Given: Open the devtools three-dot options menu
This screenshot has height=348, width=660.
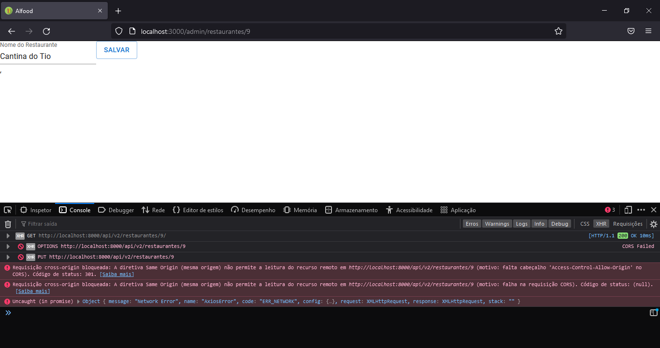Looking at the screenshot, I should coord(641,210).
